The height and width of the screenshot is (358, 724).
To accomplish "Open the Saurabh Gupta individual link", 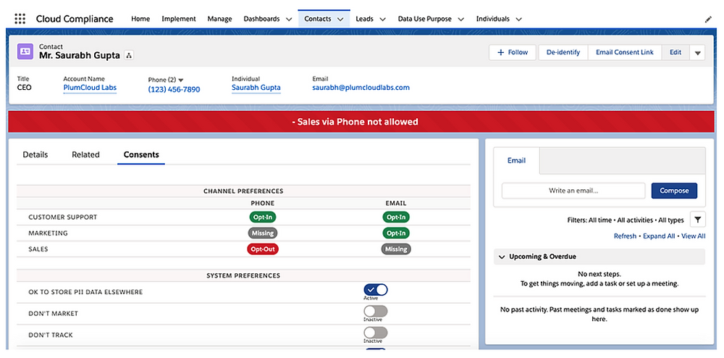I will tap(256, 88).
